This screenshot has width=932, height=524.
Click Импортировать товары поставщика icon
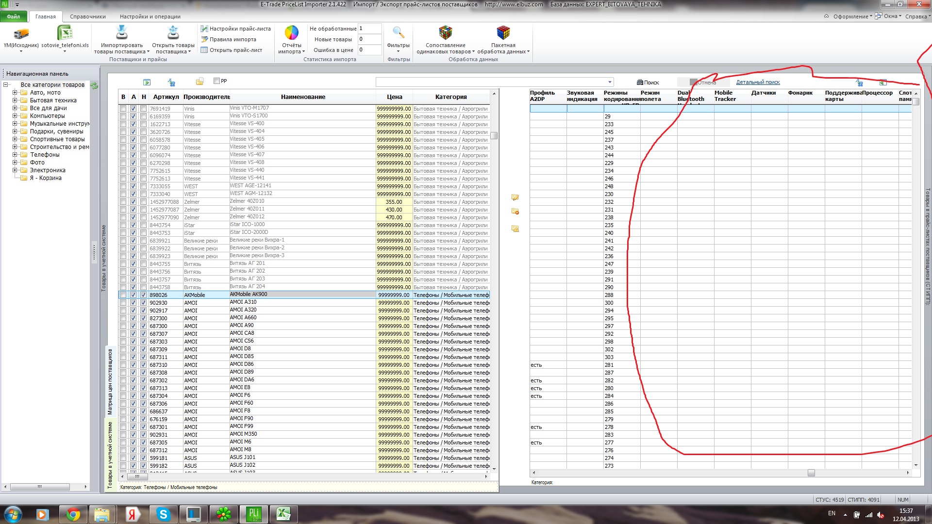click(122, 32)
